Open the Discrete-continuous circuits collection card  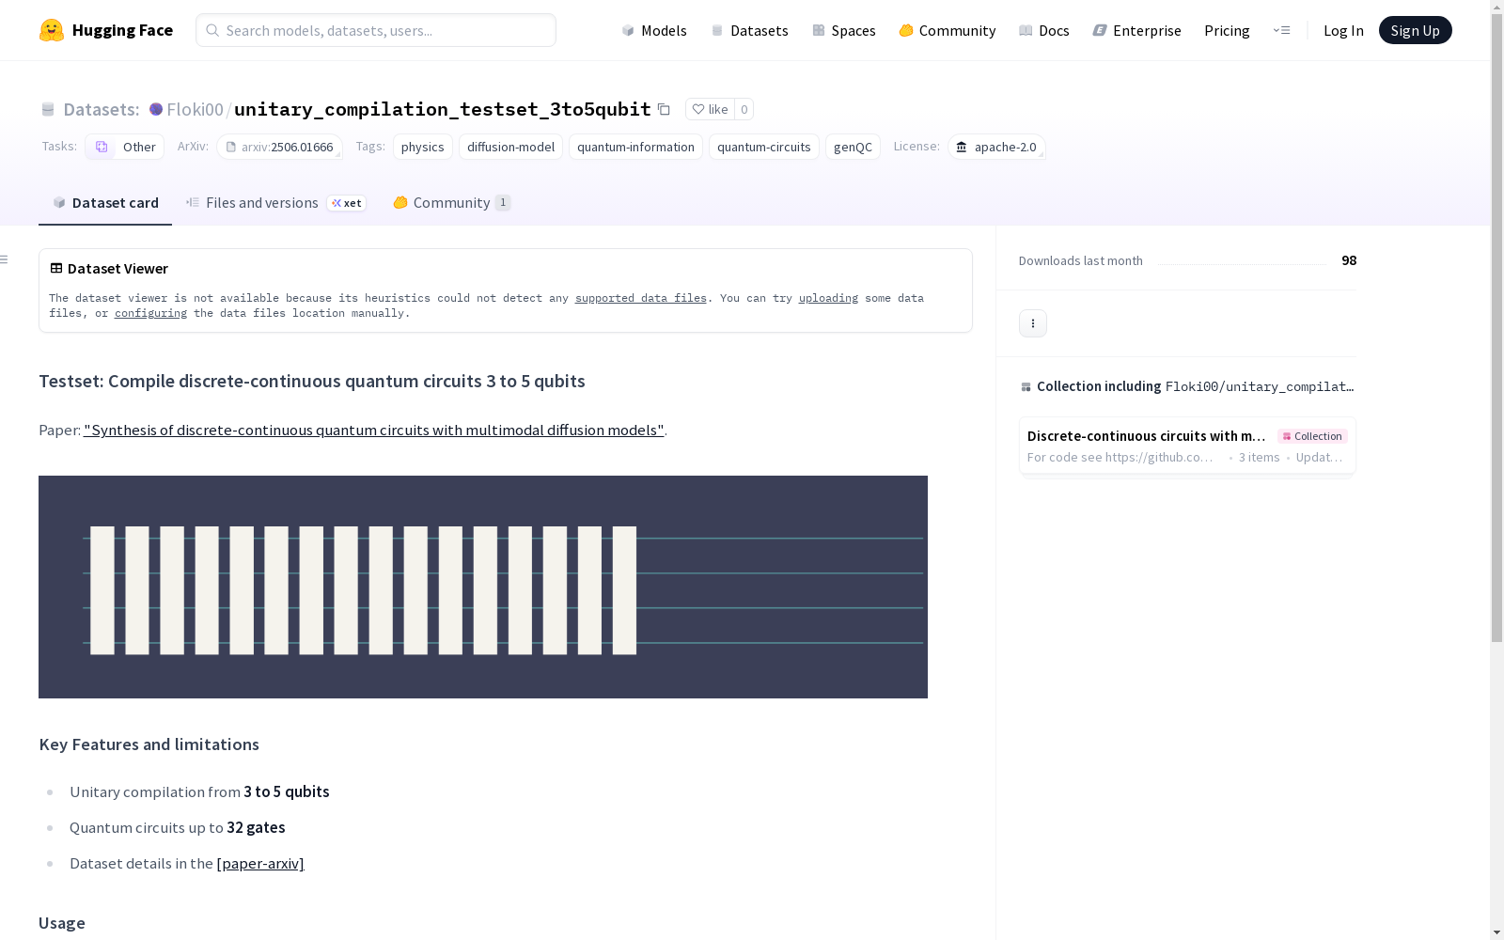(1187, 446)
